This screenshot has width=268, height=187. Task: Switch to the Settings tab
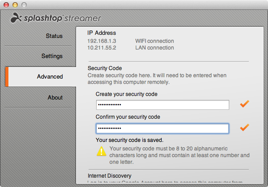click(x=52, y=56)
